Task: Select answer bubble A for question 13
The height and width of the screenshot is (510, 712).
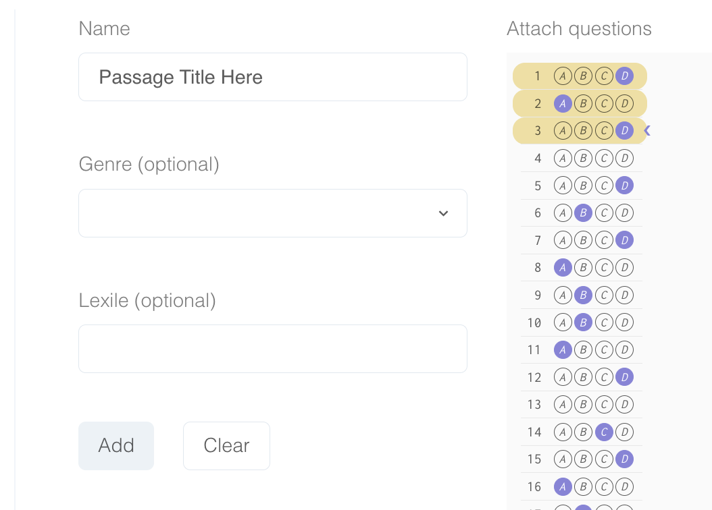Action: 563,404
